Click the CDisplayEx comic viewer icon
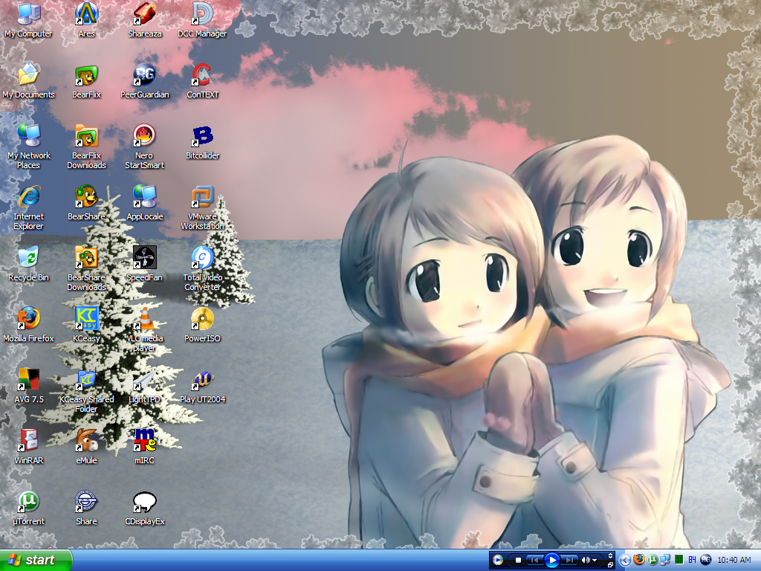The image size is (761, 571). [145, 508]
